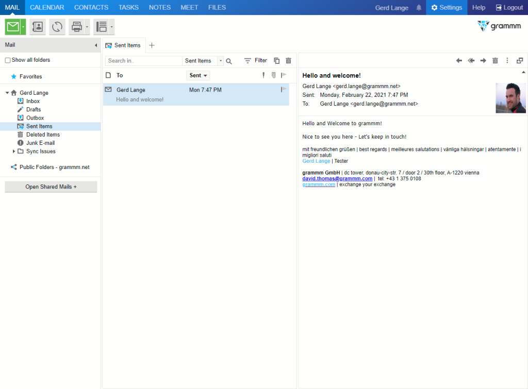Open more options three-dot menu

click(507, 61)
